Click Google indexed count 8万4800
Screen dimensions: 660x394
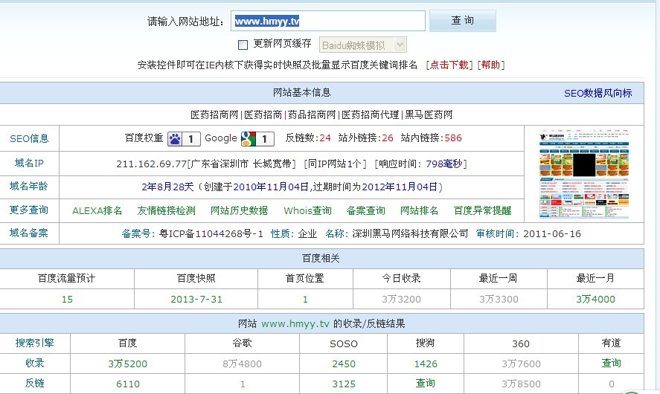point(242,364)
